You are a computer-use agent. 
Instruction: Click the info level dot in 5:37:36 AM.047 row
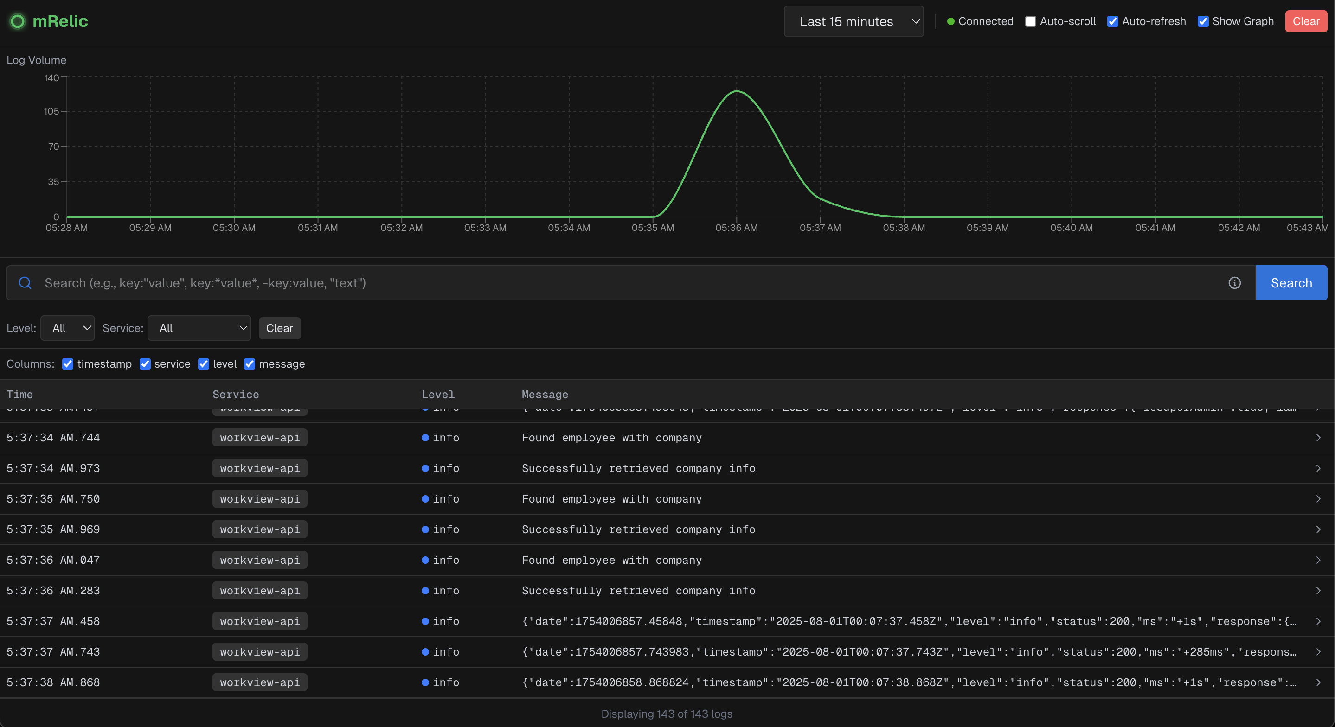coord(425,560)
